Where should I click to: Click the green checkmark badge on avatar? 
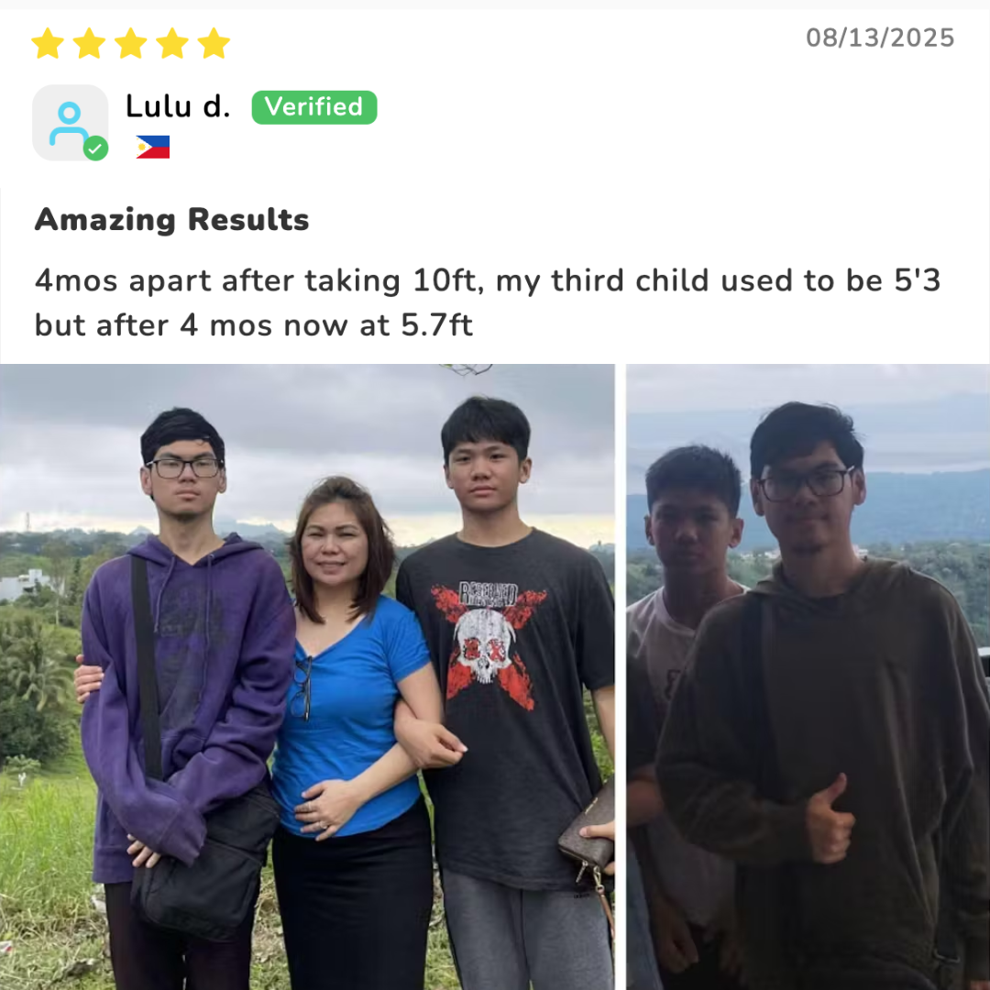pos(95,148)
